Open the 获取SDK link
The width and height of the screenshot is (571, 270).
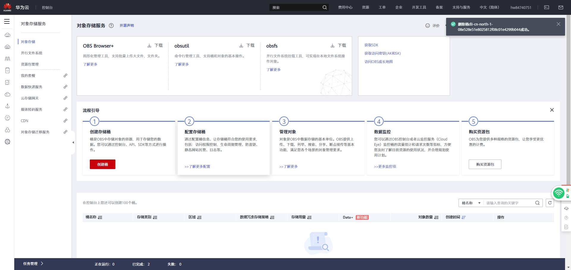[371, 45]
